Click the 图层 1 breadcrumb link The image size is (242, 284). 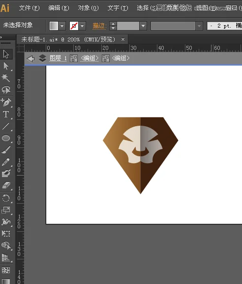(58, 58)
